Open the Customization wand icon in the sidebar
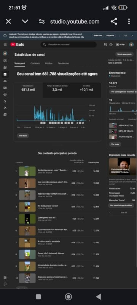The width and height of the screenshot is (137, 305). pos(5,108)
